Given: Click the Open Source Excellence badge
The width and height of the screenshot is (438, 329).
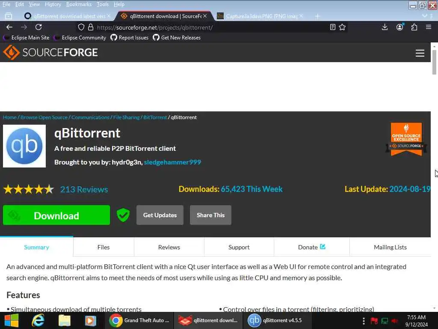Looking at the screenshot, I should tap(406, 139).
